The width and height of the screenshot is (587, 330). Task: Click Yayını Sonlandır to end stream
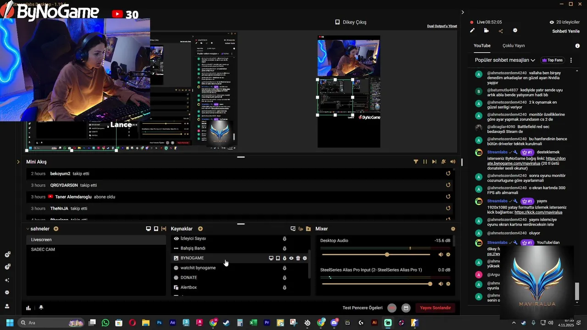[x=435, y=308]
